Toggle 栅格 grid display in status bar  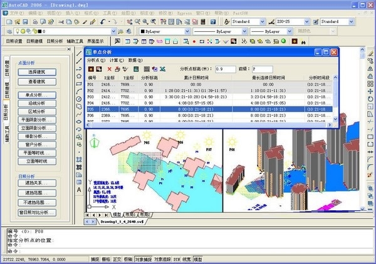point(106,259)
